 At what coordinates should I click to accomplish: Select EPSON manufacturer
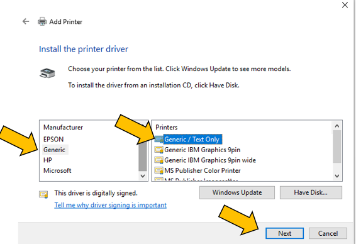[53, 139]
